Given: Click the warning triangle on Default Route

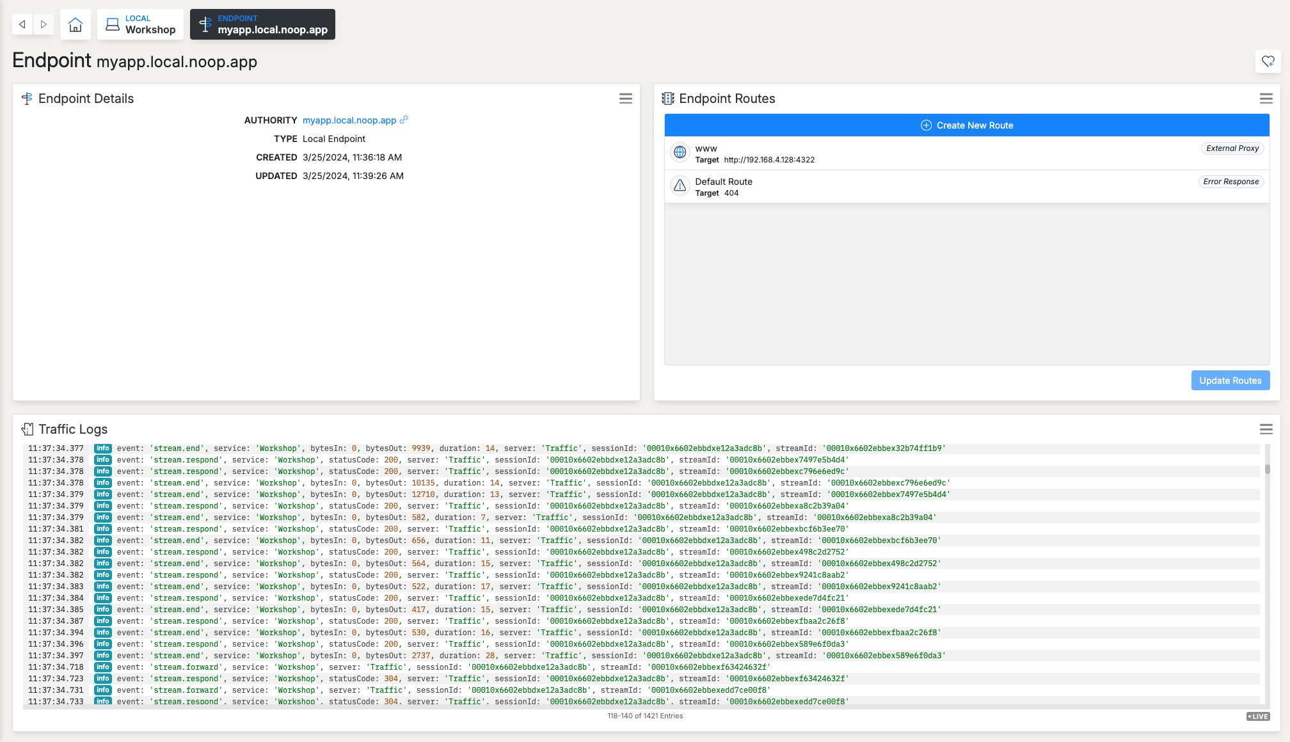Looking at the screenshot, I should pyautogui.click(x=680, y=186).
